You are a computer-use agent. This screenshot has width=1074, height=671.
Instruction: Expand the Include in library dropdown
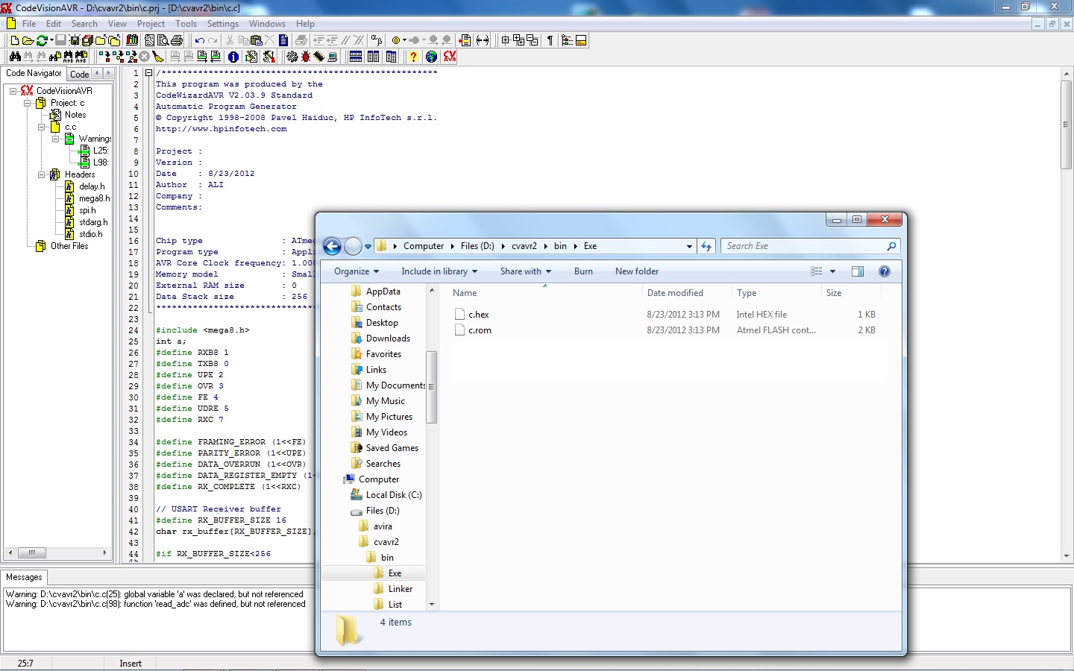pos(439,271)
